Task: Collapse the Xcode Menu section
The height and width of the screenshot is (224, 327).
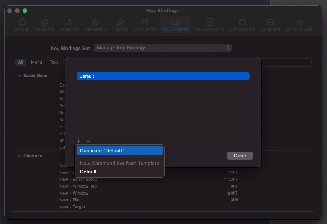Action: pos(20,76)
